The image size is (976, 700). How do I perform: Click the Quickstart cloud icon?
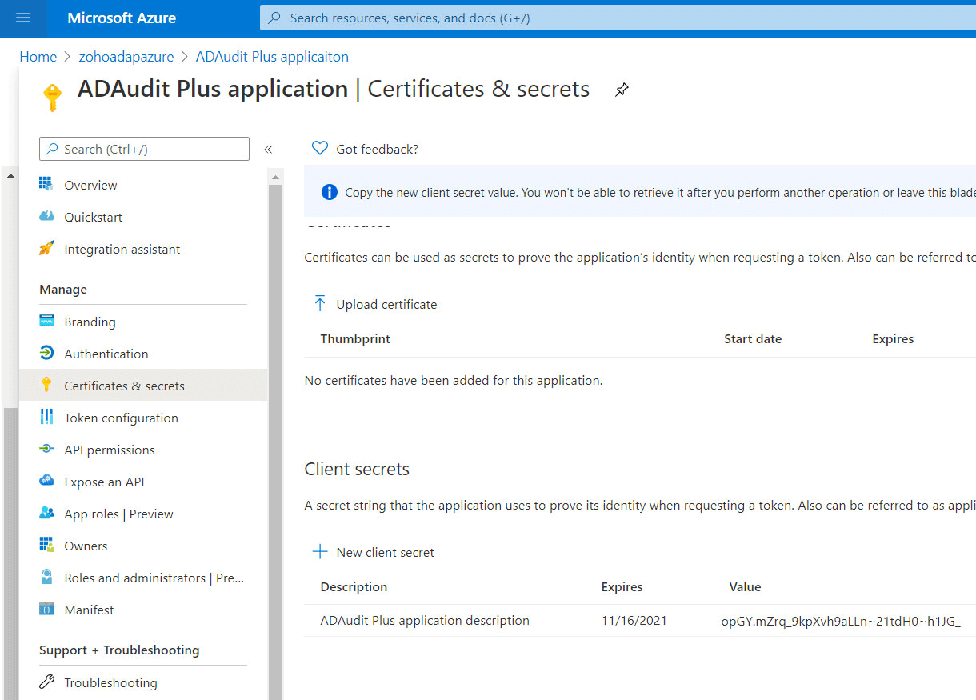[47, 217]
